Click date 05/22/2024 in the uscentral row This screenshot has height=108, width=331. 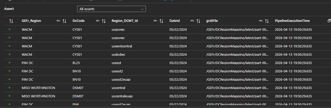point(178,88)
